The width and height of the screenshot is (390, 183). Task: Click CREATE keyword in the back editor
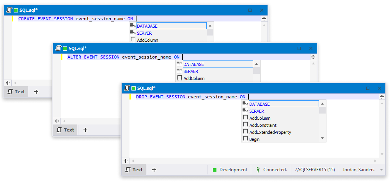pyautogui.click(x=27, y=19)
